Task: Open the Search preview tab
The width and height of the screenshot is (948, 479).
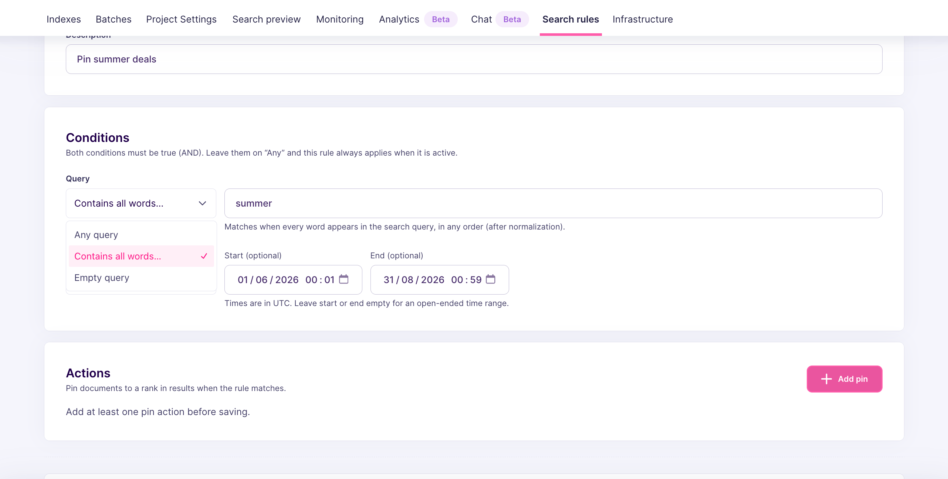Action: 266,19
